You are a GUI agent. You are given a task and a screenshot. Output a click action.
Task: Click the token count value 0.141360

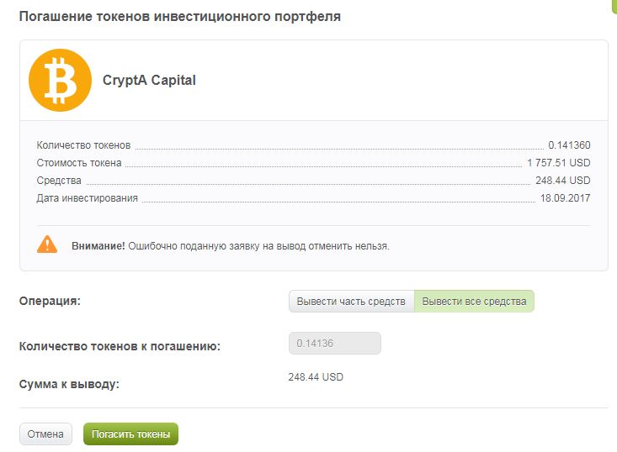pos(569,145)
